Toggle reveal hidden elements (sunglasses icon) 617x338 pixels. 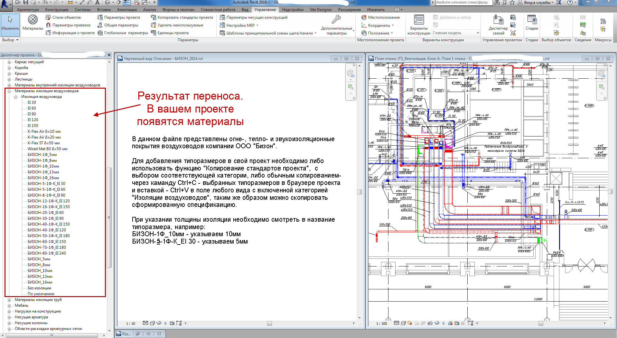click(x=437, y=324)
